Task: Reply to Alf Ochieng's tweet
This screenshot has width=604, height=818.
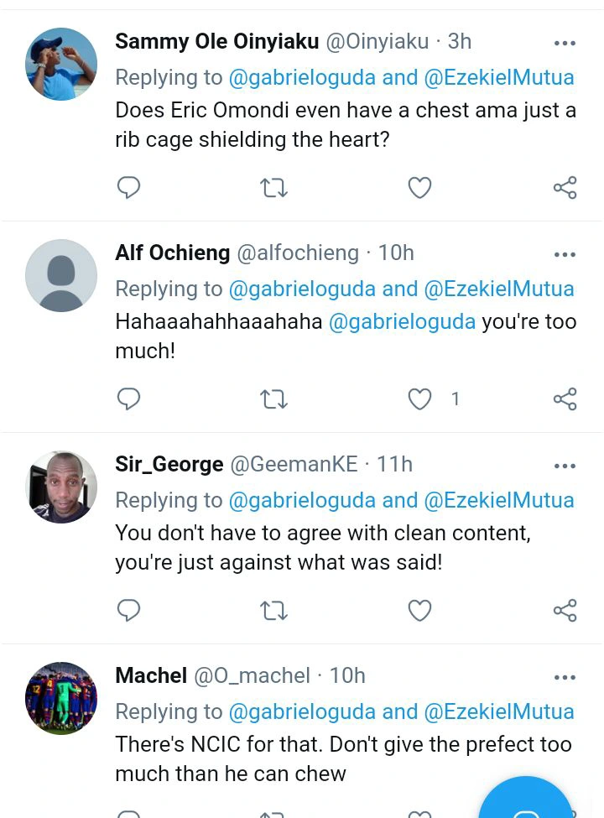Action: pos(128,399)
